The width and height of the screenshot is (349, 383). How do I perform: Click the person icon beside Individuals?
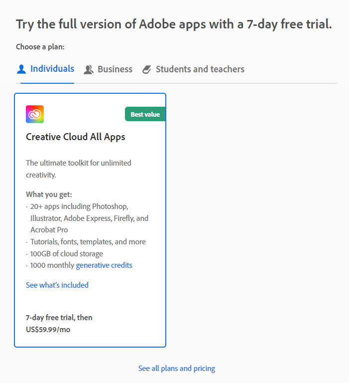[21, 69]
